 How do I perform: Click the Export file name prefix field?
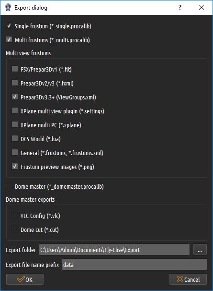tap(135, 265)
